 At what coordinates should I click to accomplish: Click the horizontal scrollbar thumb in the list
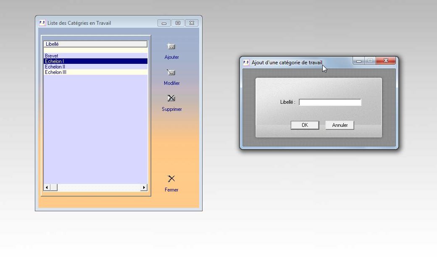pyautogui.click(x=54, y=187)
